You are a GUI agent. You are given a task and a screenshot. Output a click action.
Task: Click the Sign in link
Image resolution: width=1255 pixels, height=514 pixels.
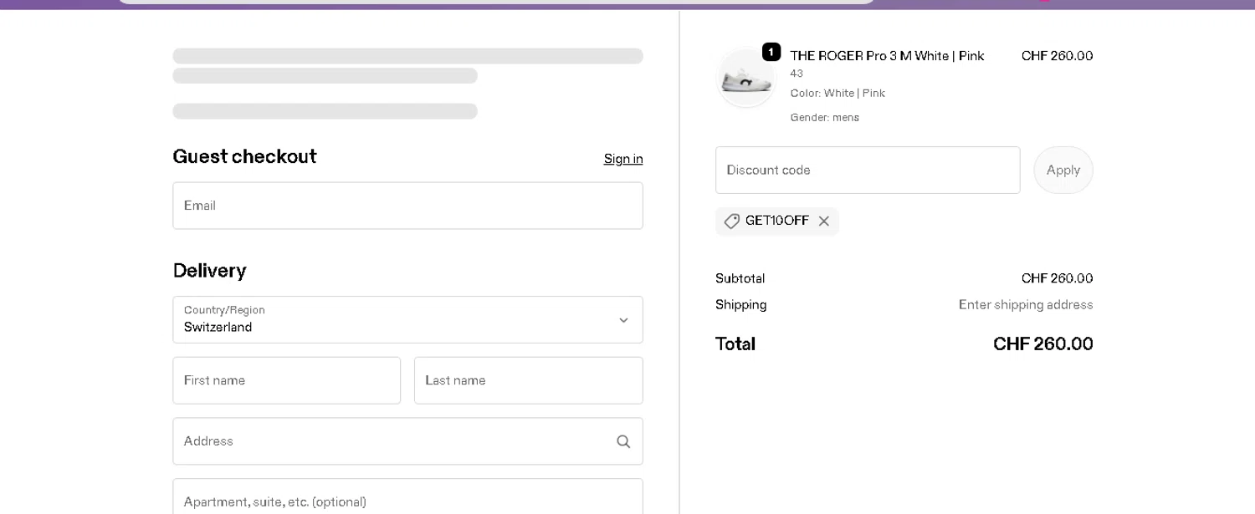point(623,159)
